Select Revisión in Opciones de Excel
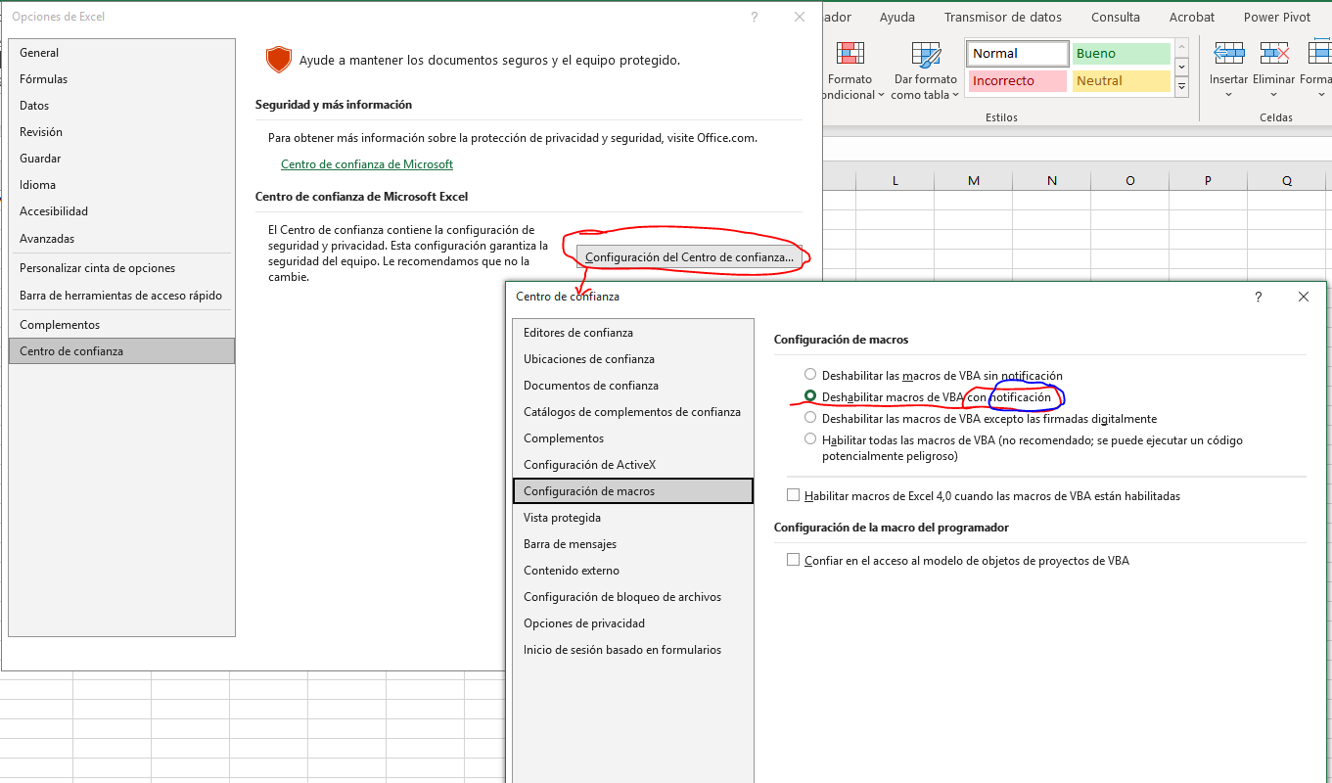Image resolution: width=1332 pixels, height=783 pixels. click(x=121, y=132)
